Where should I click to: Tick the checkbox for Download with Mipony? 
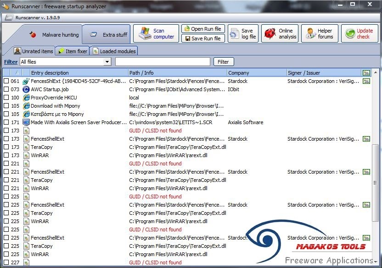(5, 105)
